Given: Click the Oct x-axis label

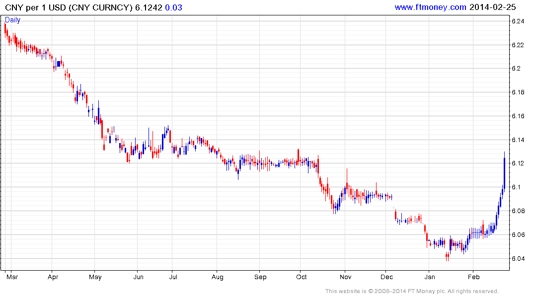Looking at the screenshot, I should coord(302,277).
